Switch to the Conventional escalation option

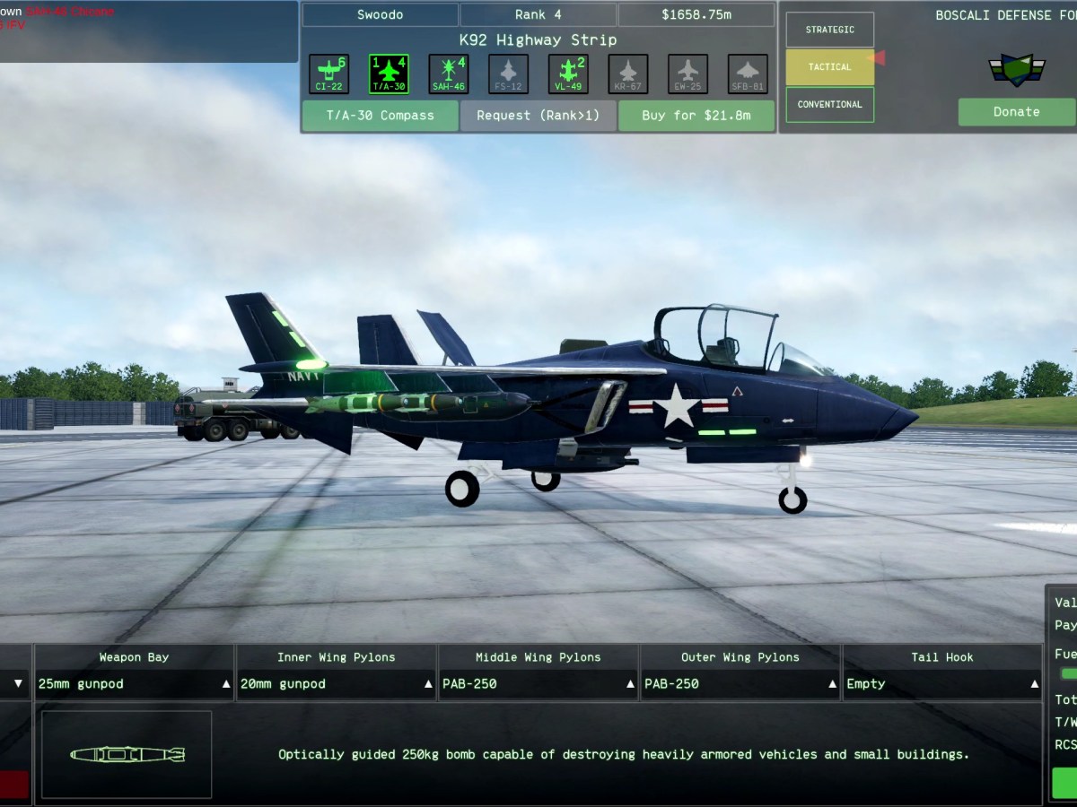[x=829, y=105]
